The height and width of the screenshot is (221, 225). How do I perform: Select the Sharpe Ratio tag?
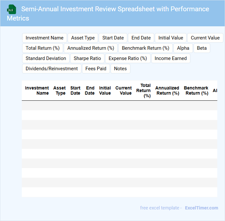point(87,58)
